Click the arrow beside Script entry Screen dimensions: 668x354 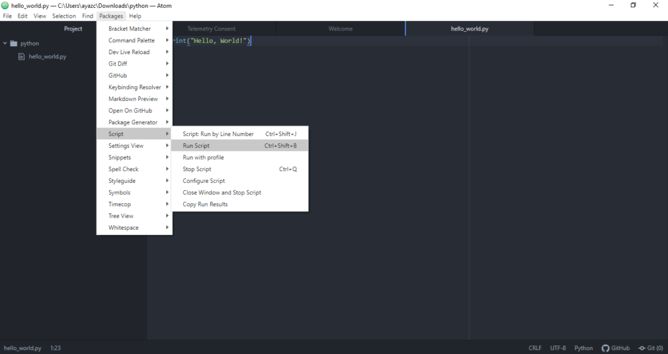[167, 134]
